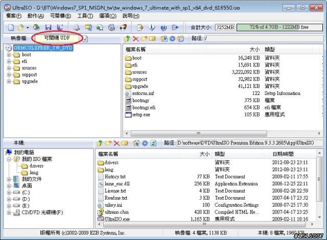Delete selected item in image pane
The width and height of the screenshot is (327, 240).
pos(136,38)
